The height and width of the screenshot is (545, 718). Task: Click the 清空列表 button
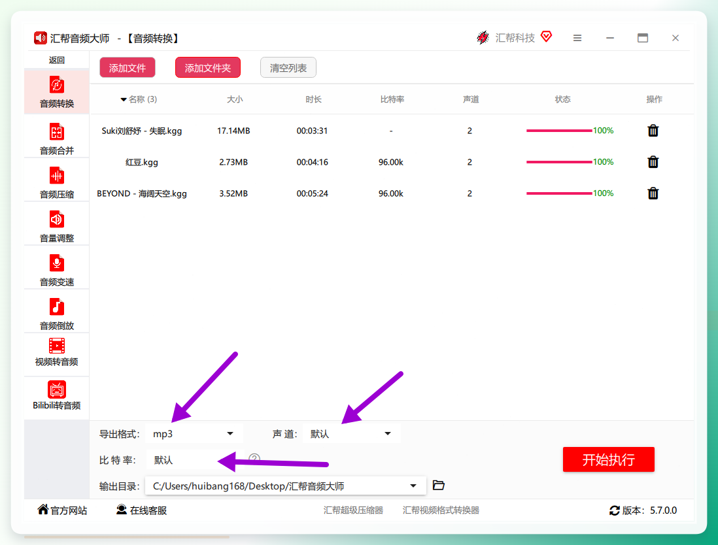[x=288, y=68]
